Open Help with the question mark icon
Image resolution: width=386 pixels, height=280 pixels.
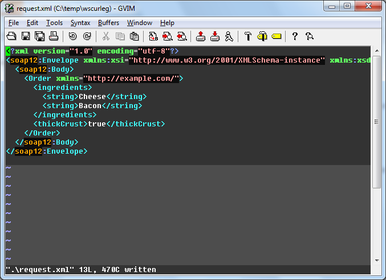pyautogui.click(x=295, y=36)
